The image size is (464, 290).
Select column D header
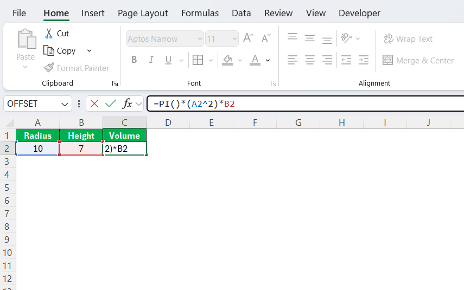pyautogui.click(x=168, y=123)
